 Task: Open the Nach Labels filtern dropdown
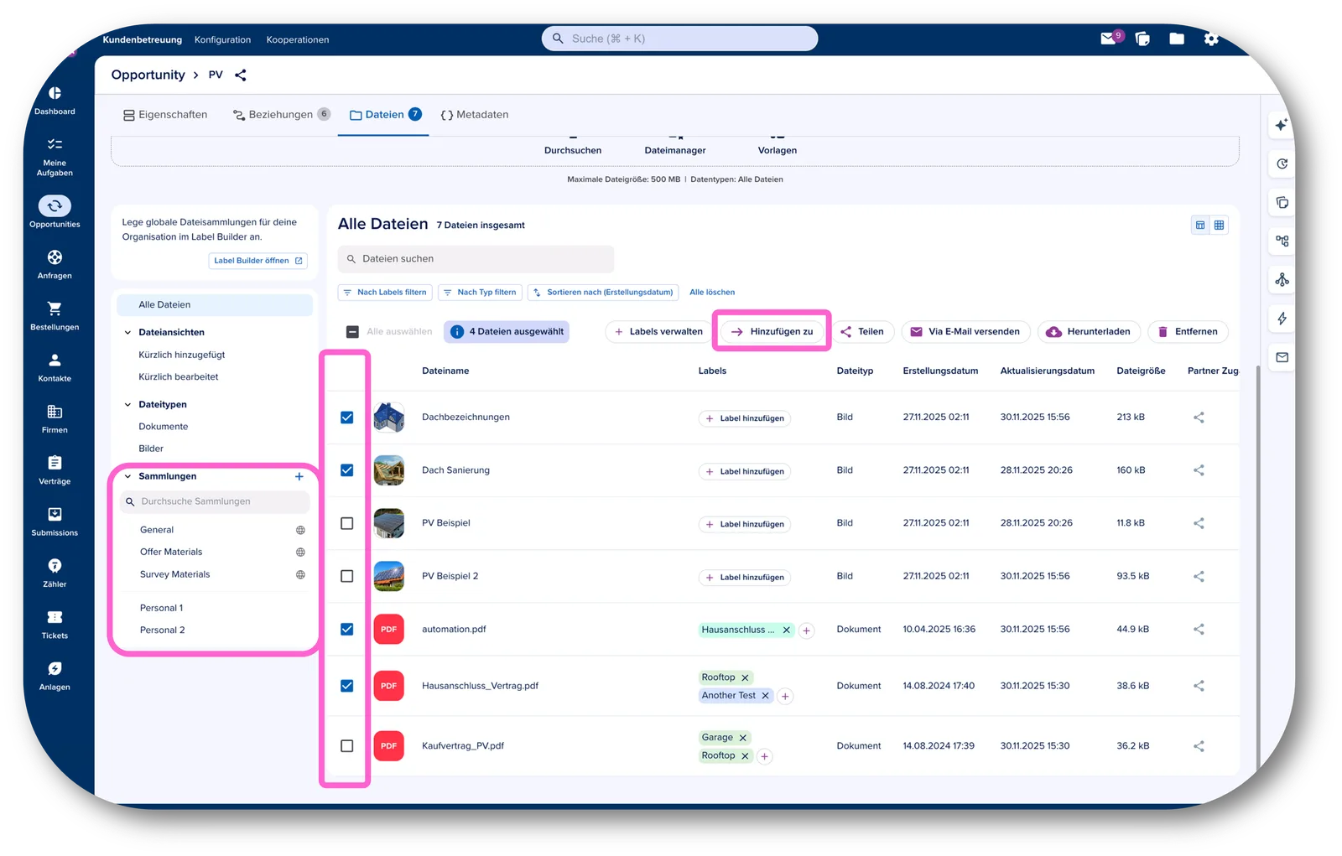[385, 293]
